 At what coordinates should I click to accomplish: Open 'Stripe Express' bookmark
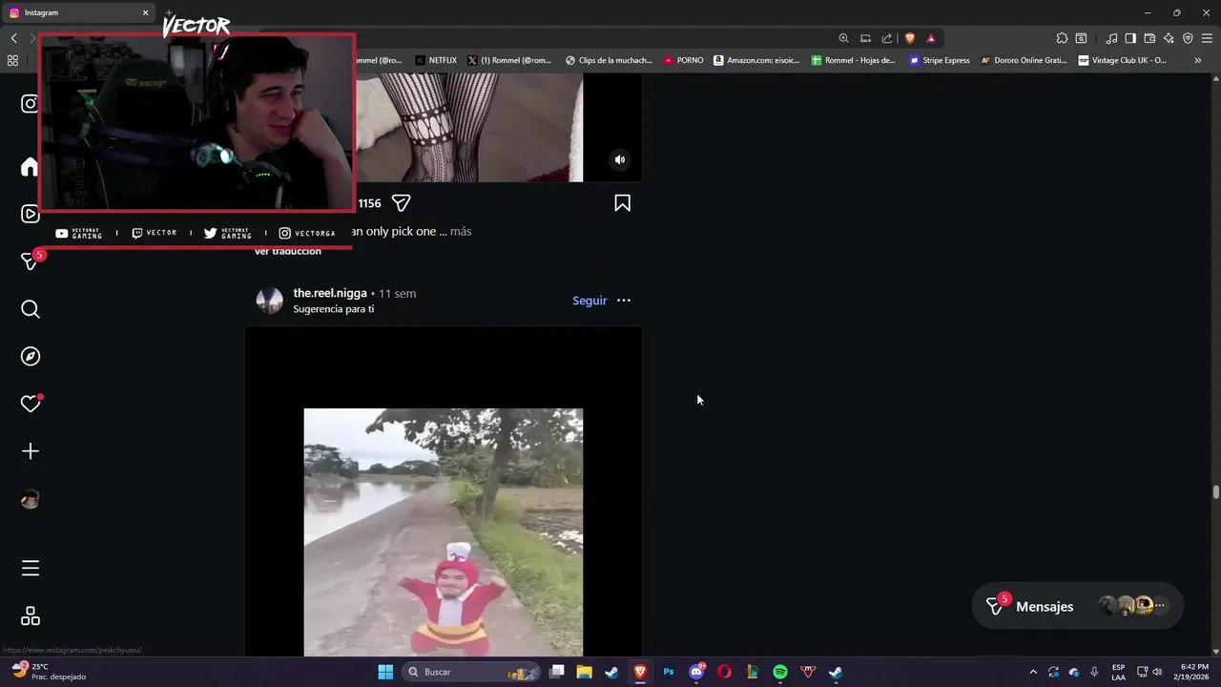940,60
